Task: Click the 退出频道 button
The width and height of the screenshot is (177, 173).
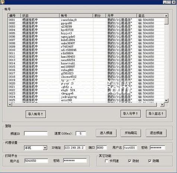Action: [156, 133]
